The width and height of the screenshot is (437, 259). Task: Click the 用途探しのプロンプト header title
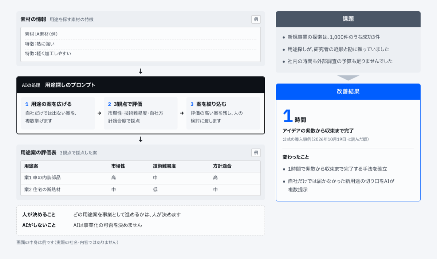pos(70,85)
